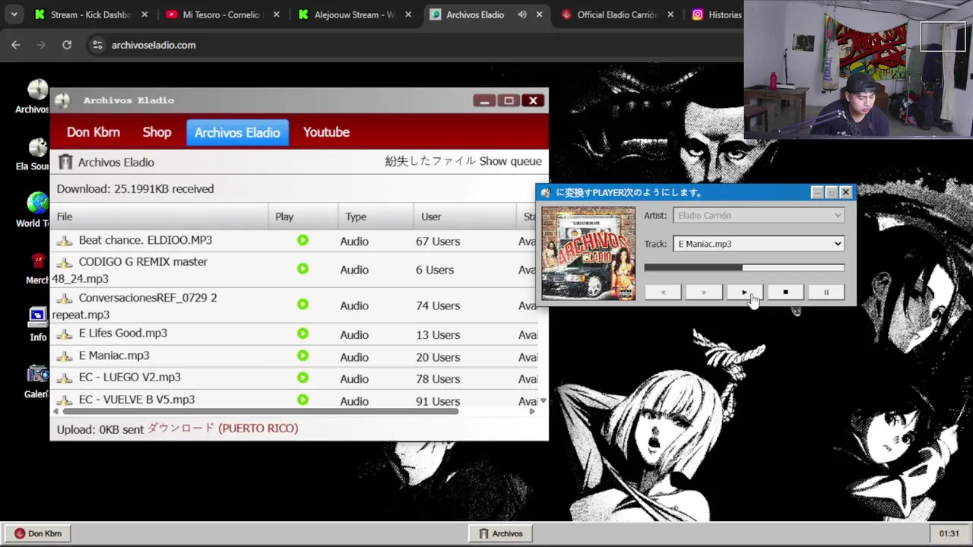Select the highlighted Archivos Eladio tab
Viewport: 973px width, 547px height.
tap(237, 132)
